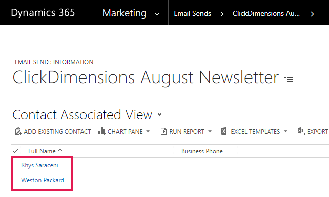This screenshot has width=329, height=197.
Task: Click the Run Report document icon
Action: pyautogui.click(x=163, y=131)
